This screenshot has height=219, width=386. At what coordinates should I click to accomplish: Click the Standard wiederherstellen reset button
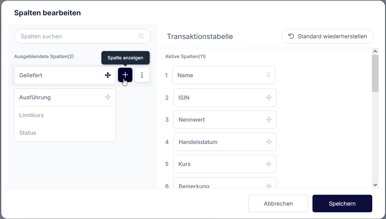click(327, 36)
